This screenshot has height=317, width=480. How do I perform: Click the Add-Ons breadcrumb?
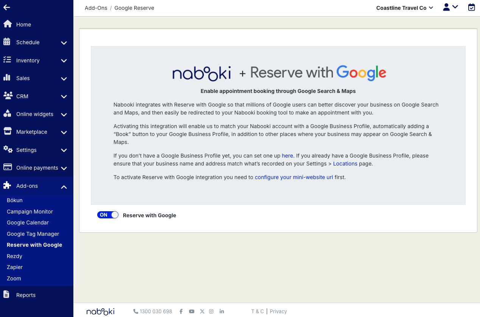[x=96, y=8]
